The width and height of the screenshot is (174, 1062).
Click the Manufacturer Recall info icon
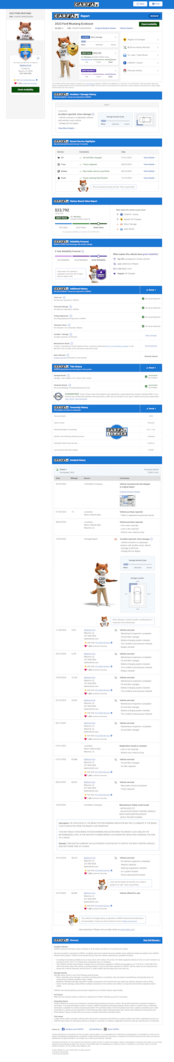point(71,343)
